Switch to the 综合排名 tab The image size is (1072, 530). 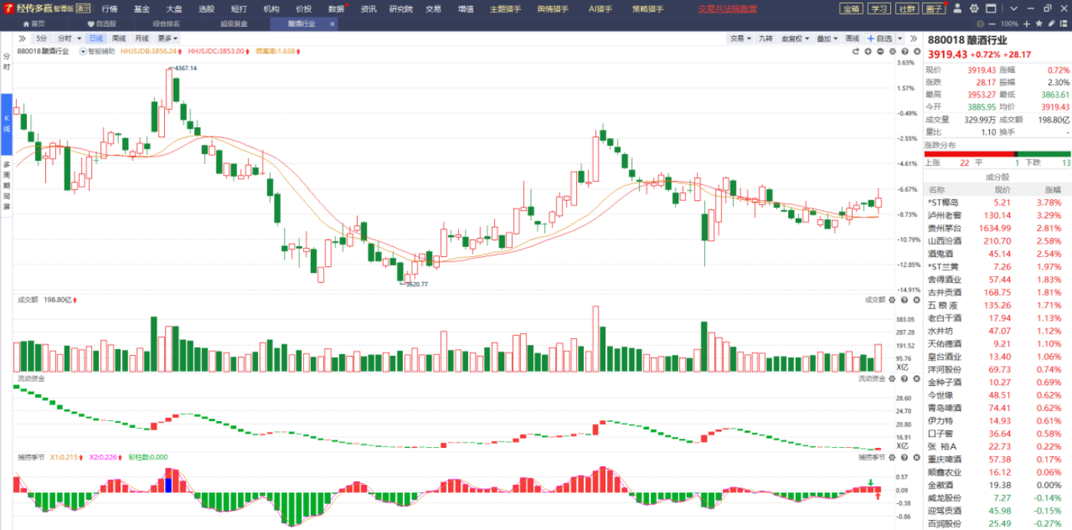[x=166, y=24]
